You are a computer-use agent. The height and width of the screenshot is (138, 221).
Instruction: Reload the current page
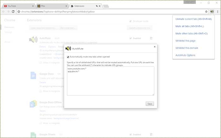point(13,12)
